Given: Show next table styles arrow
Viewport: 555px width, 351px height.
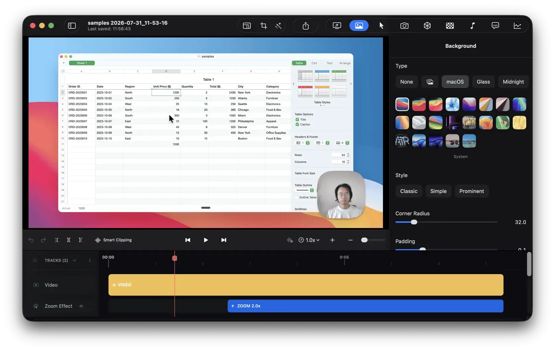Looking at the screenshot, I should pos(351,84).
